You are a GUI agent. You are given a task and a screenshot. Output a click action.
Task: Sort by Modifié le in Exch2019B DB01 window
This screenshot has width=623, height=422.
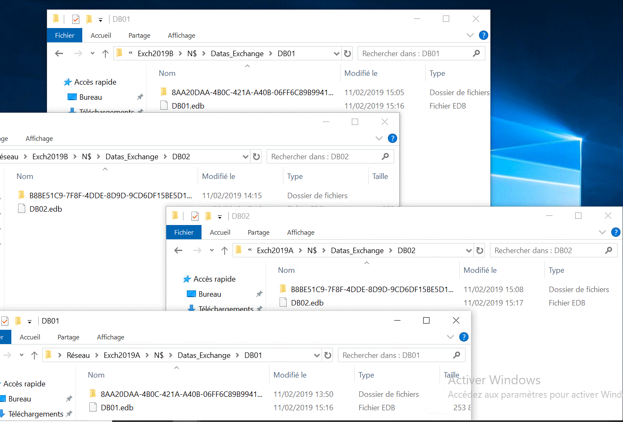point(361,73)
